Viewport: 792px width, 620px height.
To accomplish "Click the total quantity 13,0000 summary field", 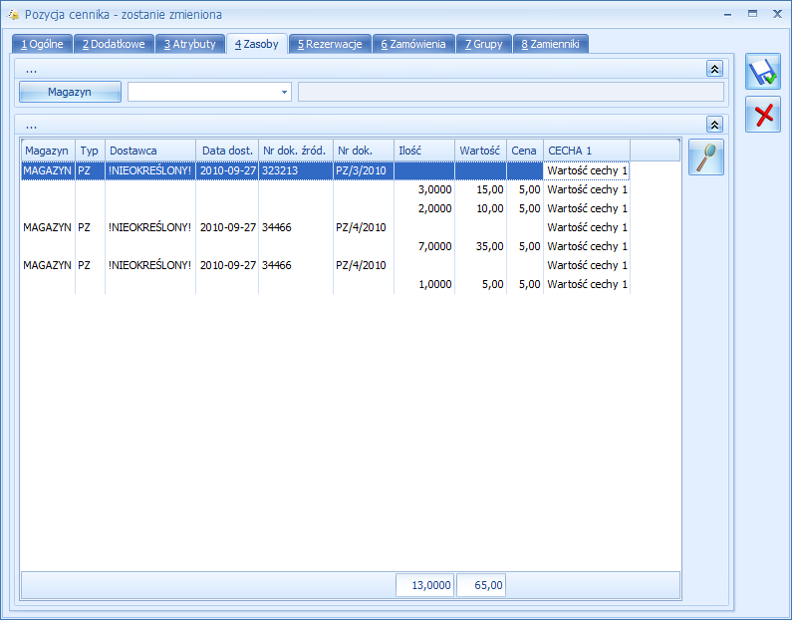I will click(x=424, y=585).
